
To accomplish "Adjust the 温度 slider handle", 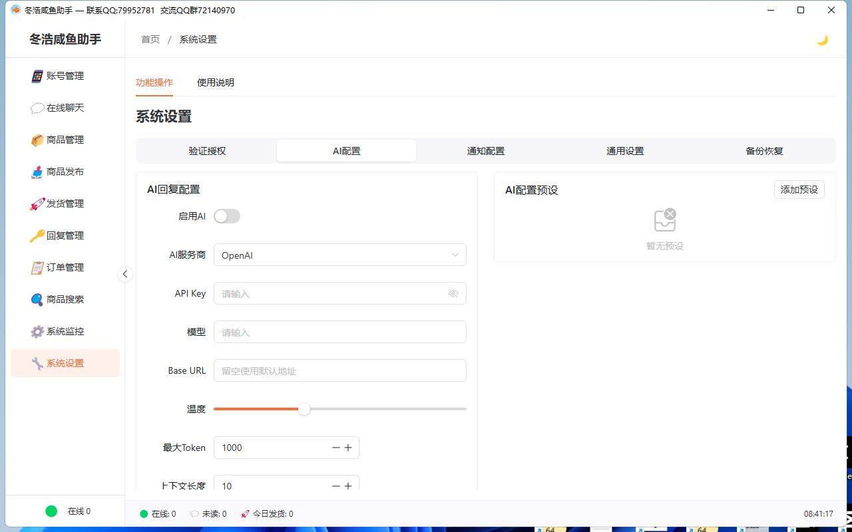I will click(304, 409).
